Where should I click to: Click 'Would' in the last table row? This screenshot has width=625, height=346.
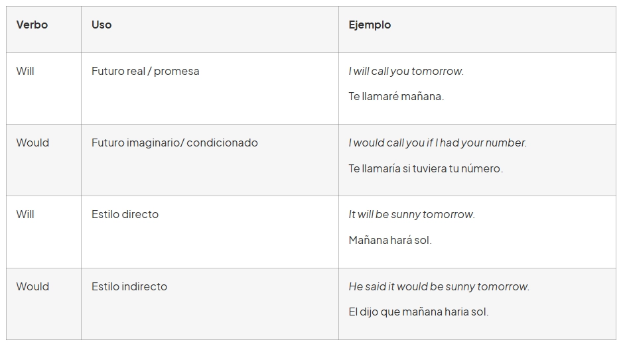(x=33, y=286)
